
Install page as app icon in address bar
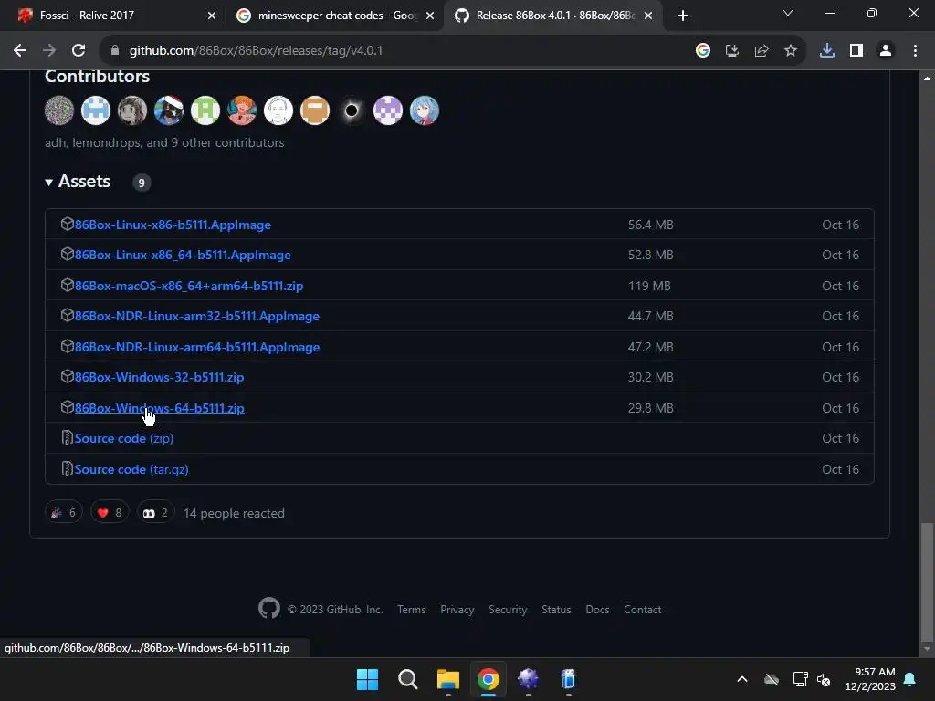click(x=732, y=51)
